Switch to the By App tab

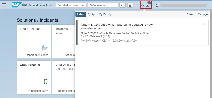pyautogui.click(x=92, y=14)
